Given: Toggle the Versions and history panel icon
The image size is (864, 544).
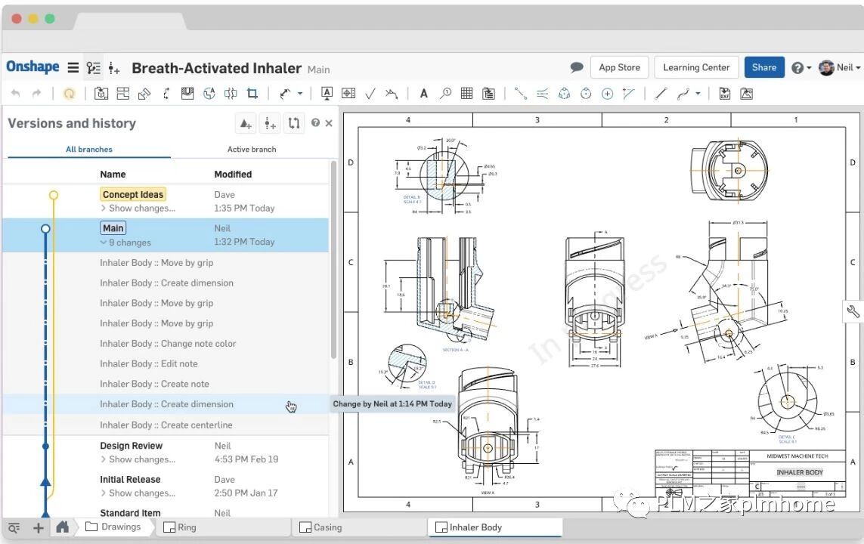Looking at the screenshot, I should coord(94,68).
